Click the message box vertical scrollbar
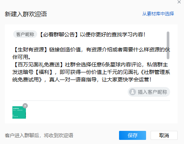 tap(168, 45)
